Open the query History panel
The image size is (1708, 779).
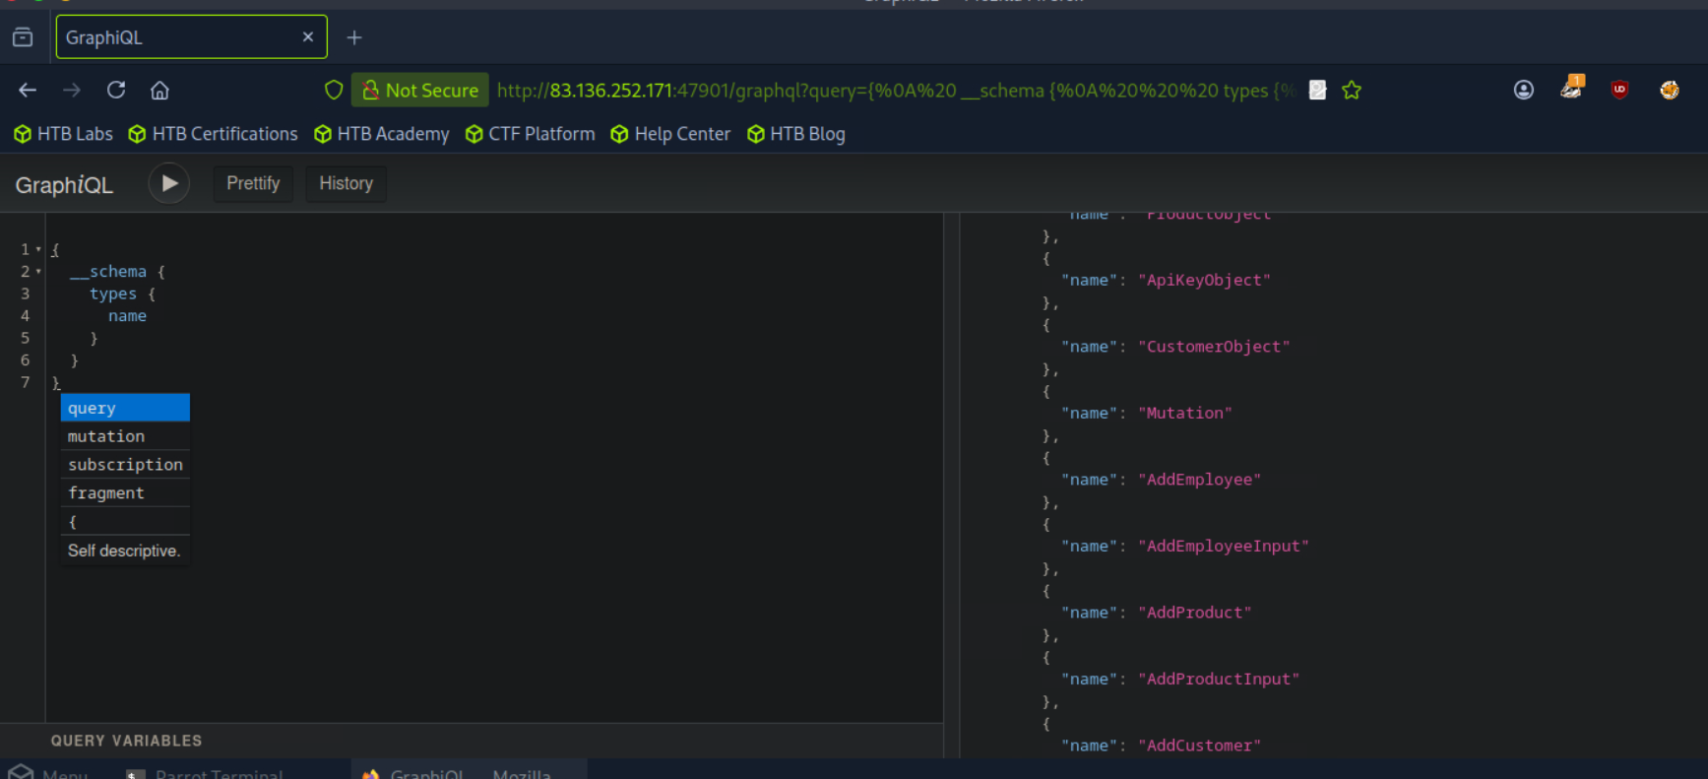click(x=346, y=183)
